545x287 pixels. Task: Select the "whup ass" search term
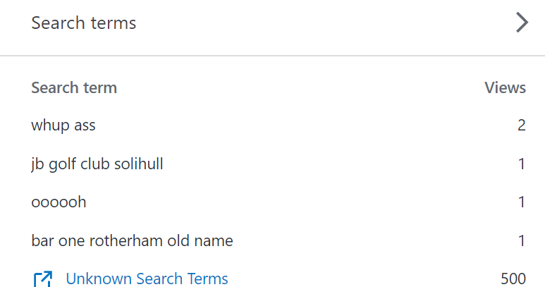click(63, 126)
